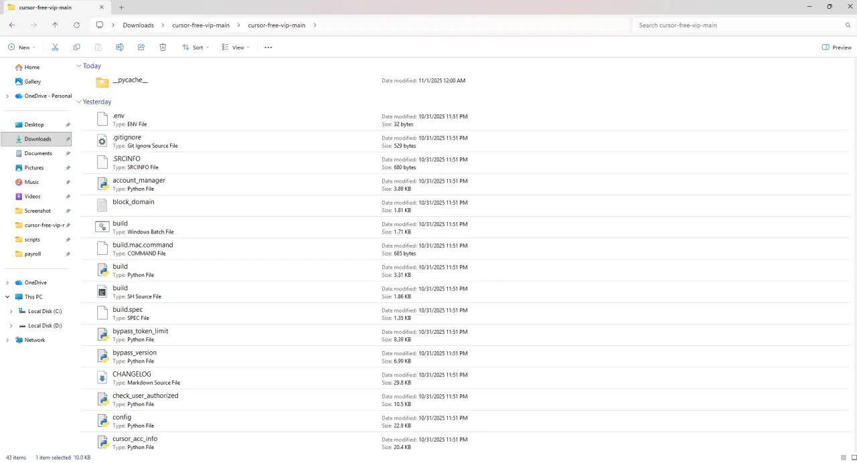Select the cursor-free-vip-main window tab
857x463 pixels.
pyautogui.click(x=56, y=7)
